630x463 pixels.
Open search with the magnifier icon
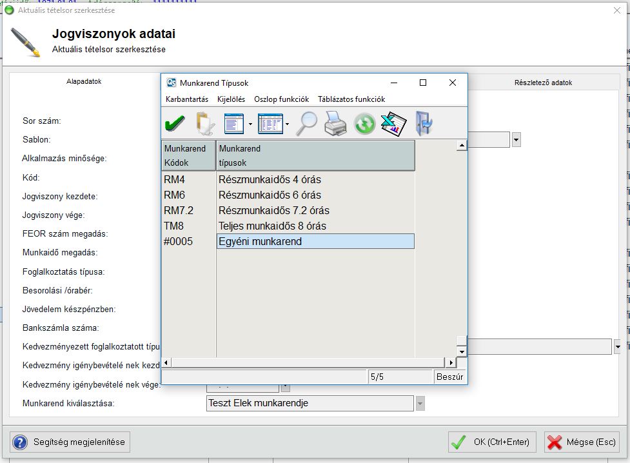point(306,123)
